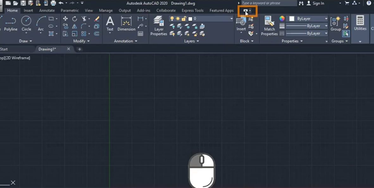Open the Parametric ribbon tab
The width and height of the screenshot is (374, 188).
click(70, 10)
